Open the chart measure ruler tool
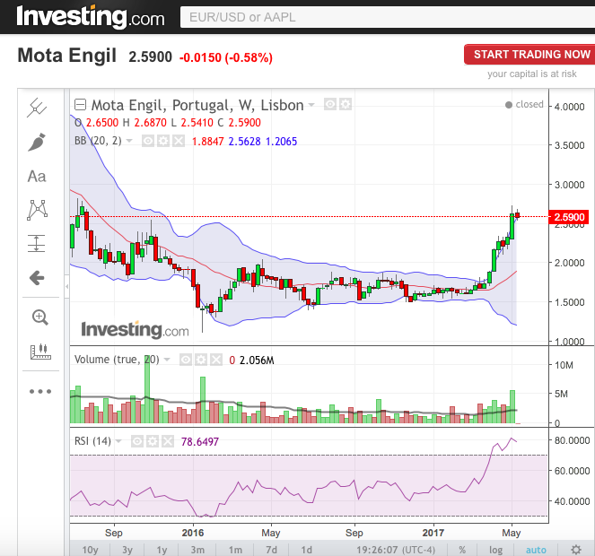Image resolution: width=595 pixels, height=556 pixels. 40,352
